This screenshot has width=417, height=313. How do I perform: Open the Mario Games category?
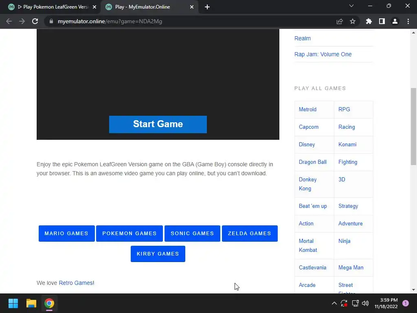[66, 234]
